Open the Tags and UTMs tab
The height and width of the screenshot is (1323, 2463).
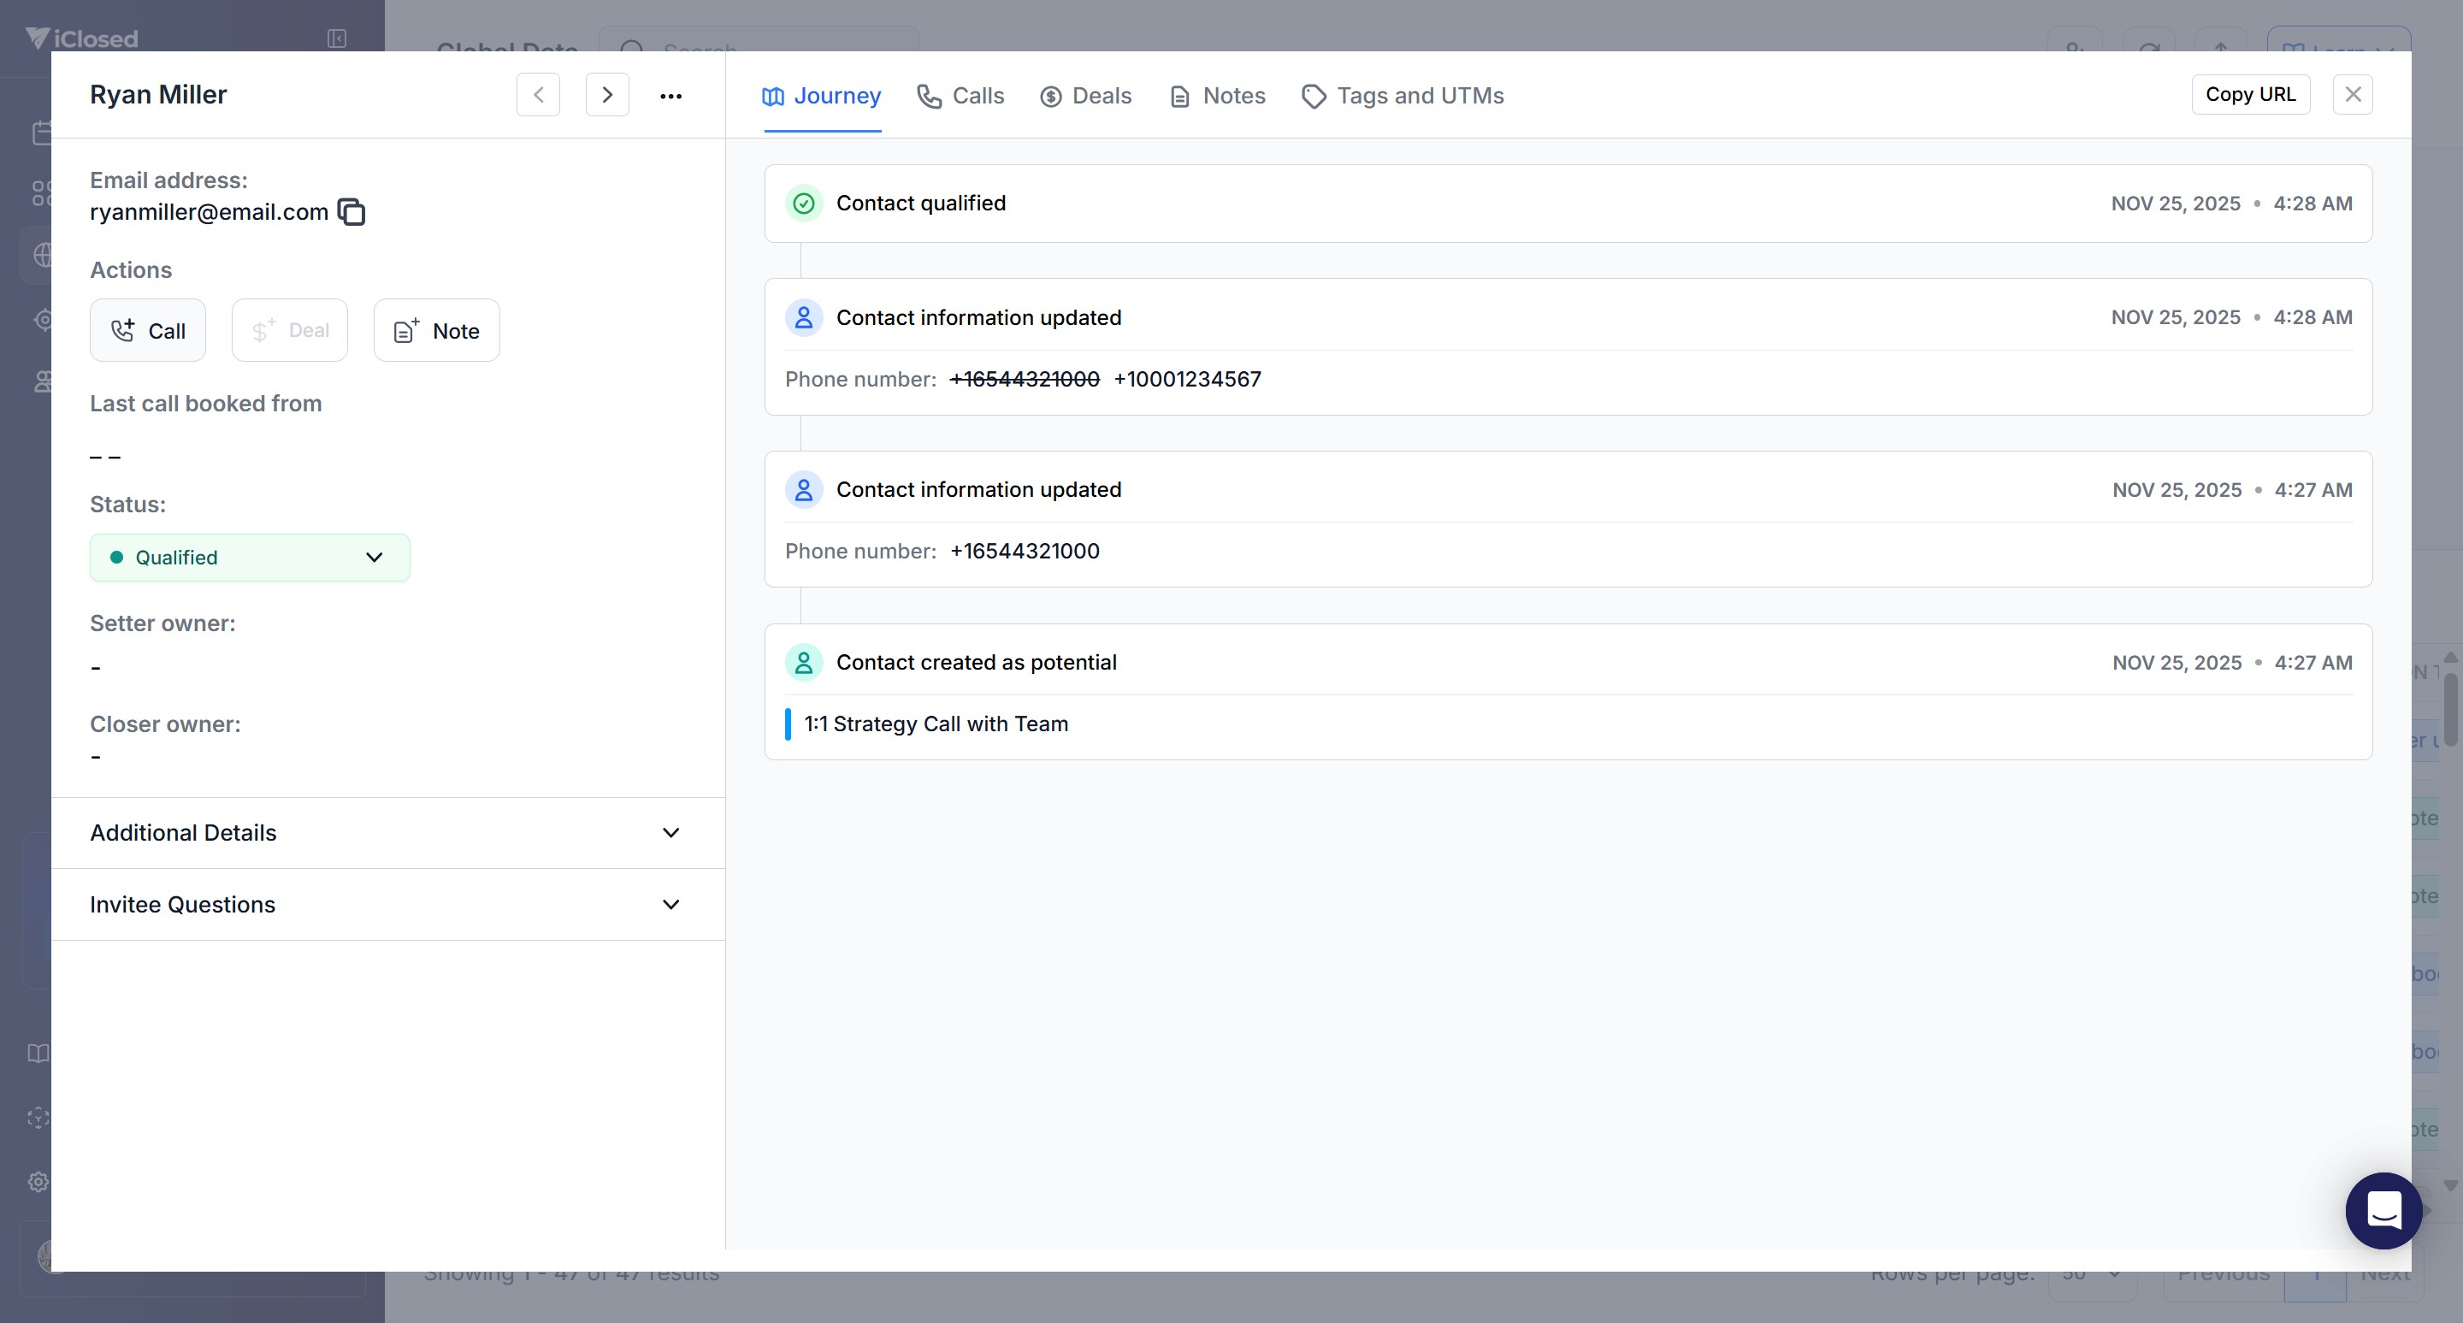(x=1403, y=96)
